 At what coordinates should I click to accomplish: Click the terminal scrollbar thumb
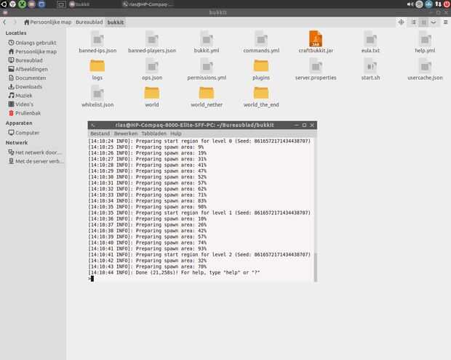[315, 267]
